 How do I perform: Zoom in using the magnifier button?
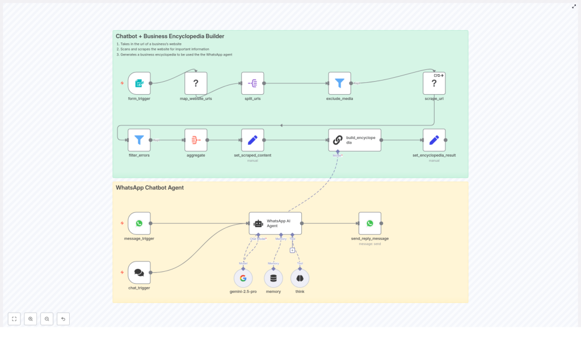click(30, 318)
